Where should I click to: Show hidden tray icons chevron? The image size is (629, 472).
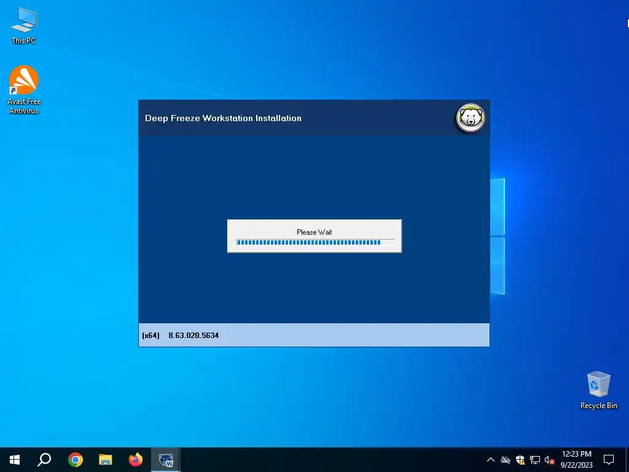point(491,460)
